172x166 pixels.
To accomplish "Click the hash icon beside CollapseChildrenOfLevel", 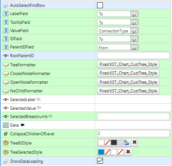I will tap(5, 134).
